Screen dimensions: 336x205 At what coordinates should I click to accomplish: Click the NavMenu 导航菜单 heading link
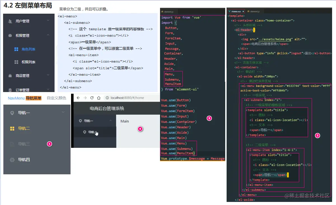(25, 98)
